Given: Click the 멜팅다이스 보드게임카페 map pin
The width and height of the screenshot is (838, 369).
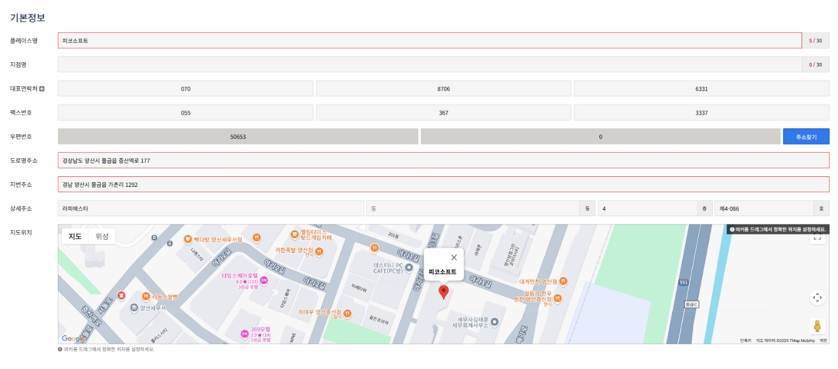Looking at the screenshot, I should click(294, 234).
